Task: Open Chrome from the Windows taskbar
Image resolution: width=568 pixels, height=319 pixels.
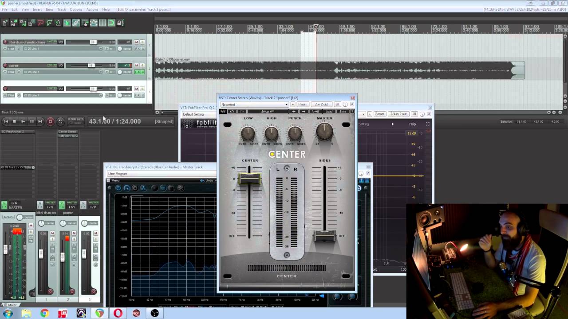Action: (x=44, y=313)
